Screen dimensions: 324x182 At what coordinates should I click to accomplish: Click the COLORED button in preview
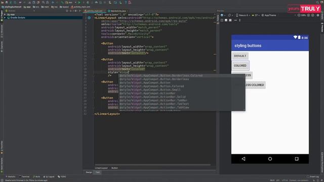(240, 66)
